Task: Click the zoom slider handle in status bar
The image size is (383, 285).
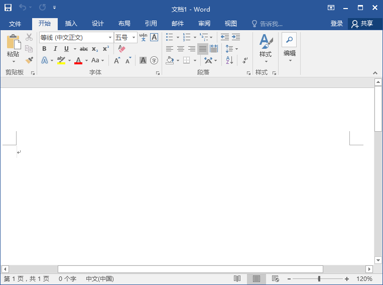Action: coord(319,278)
